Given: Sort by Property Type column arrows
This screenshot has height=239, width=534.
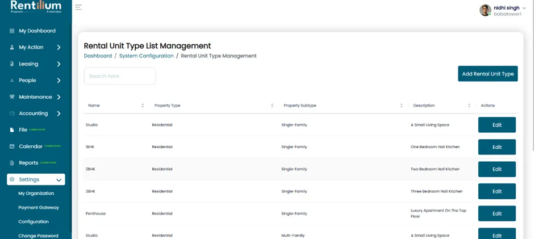Looking at the screenshot, I should click(272, 106).
